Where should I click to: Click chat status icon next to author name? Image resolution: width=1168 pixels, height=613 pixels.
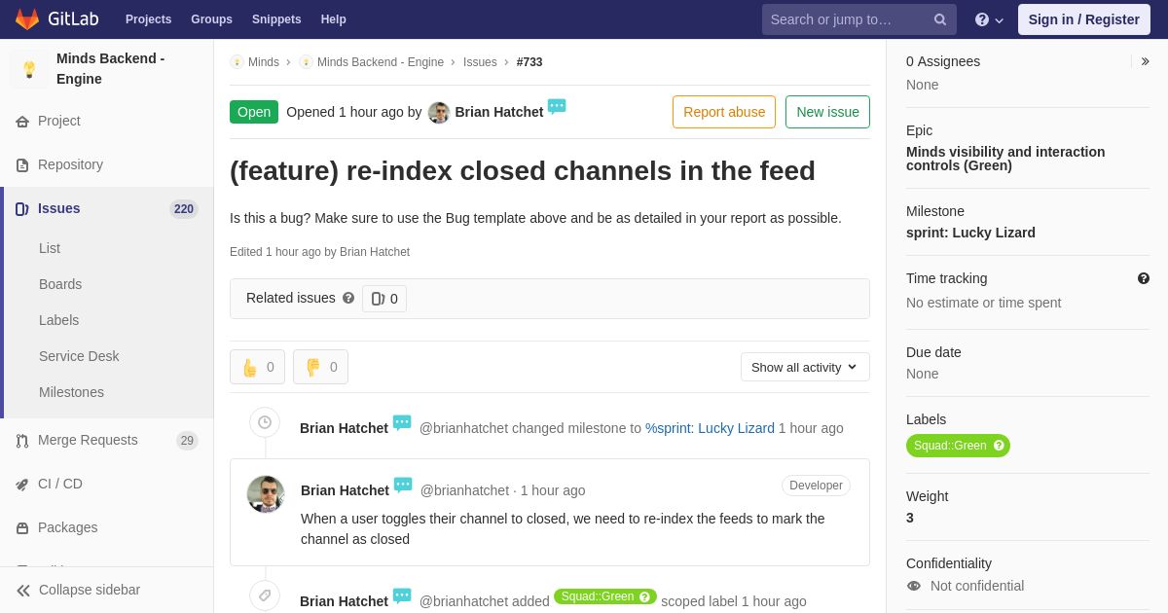(x=557, y=107)
